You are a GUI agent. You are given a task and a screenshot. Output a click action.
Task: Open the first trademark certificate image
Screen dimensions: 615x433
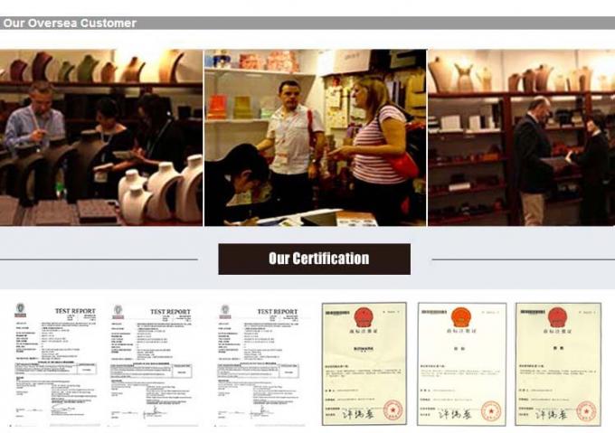tap(364, 363)
